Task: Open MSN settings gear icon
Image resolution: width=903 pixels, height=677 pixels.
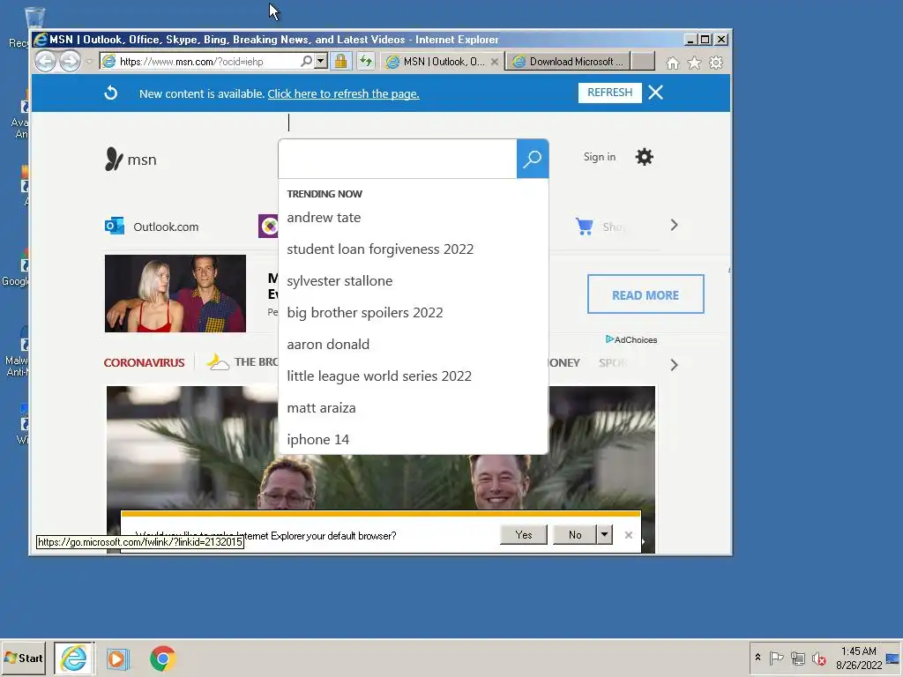Action: click(x=644, y=157)
